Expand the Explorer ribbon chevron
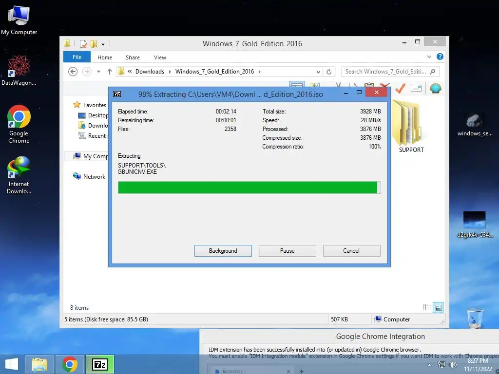This screenshot has height=374, width=499. coord(429,56)
